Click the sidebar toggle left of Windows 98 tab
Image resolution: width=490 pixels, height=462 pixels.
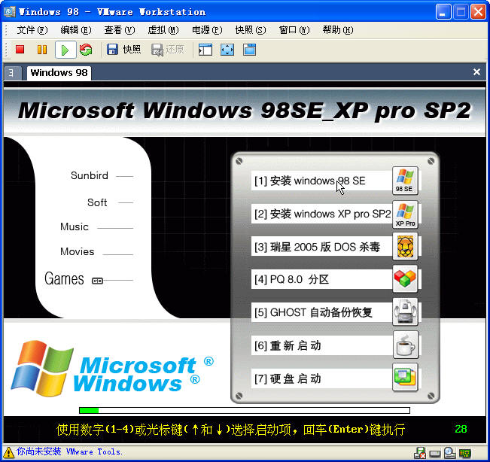(x=13, y=73)
